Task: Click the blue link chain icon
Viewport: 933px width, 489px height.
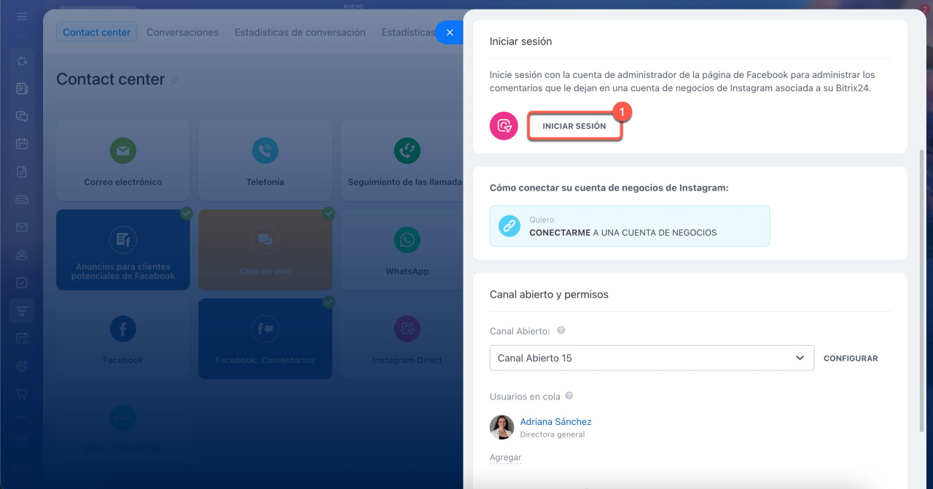Action: [509, 226]
